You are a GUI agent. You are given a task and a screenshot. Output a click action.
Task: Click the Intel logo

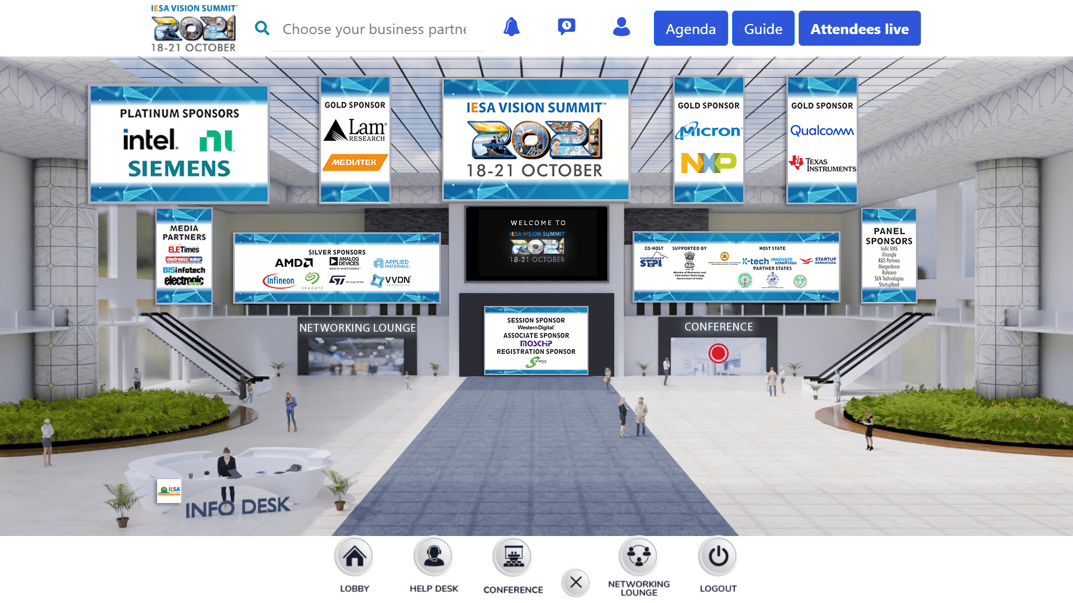click(150, 140)
